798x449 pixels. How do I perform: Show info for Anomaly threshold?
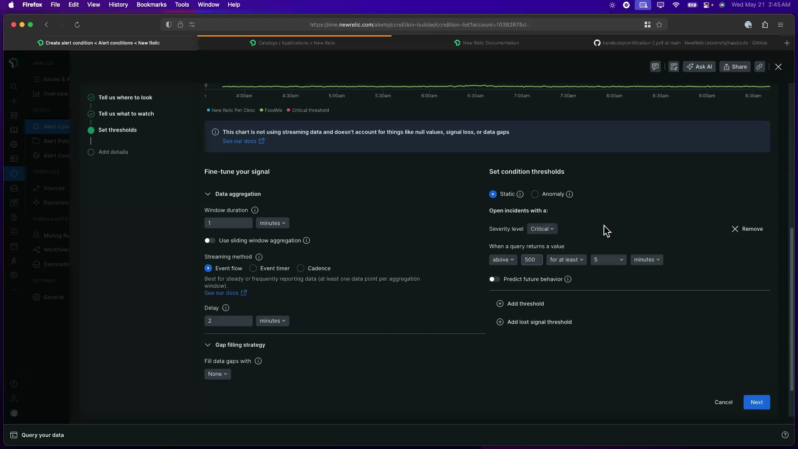pyautogui.click(x=569, y=194)
